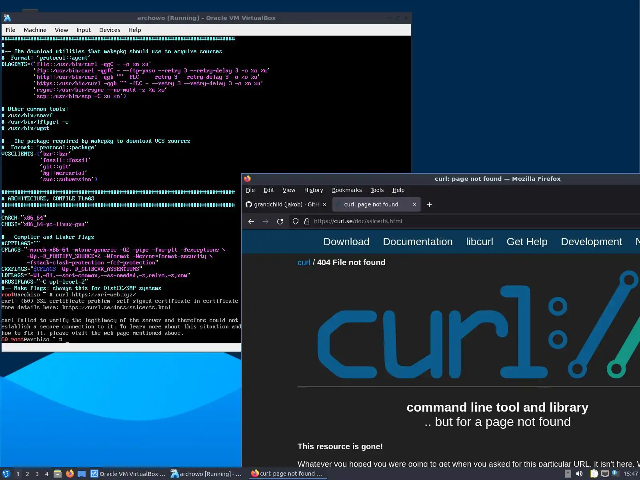The image size is (640, 480).
Task: Open the clipboard manager tray icon
Action: point(594,474)
